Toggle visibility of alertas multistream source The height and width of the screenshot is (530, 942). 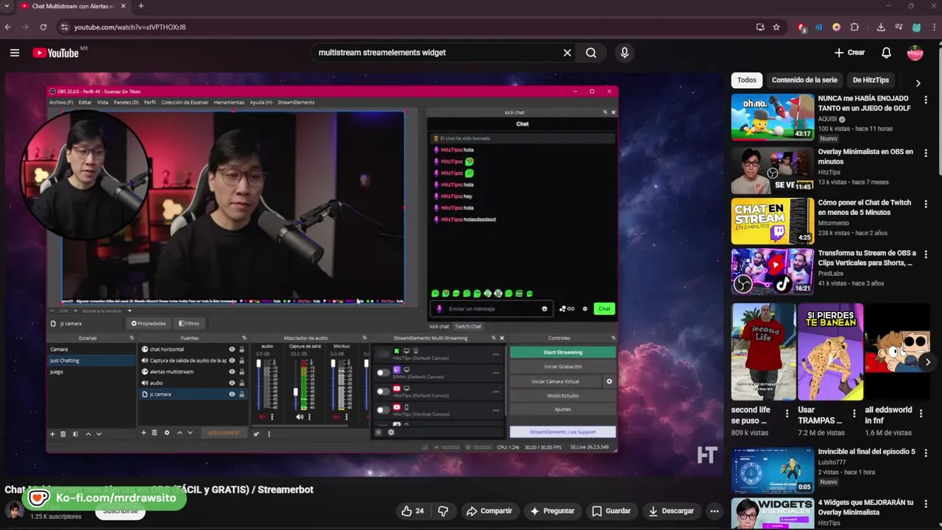click(232, 372)
